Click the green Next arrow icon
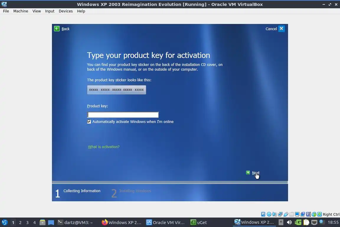Screen dimensions: 340x227 (248, 173)
